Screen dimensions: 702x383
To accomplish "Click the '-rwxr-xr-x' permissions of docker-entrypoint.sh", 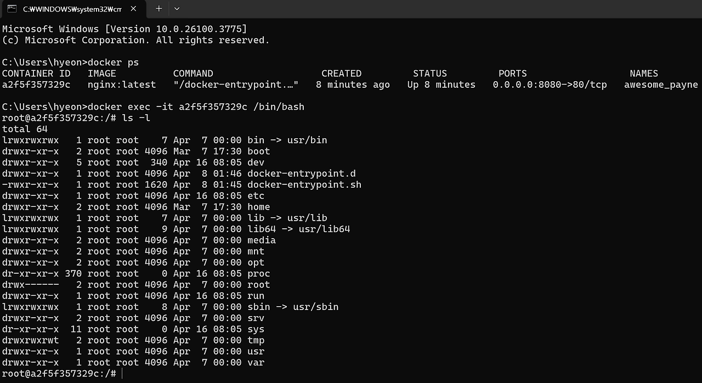I will tap(30, 184).
